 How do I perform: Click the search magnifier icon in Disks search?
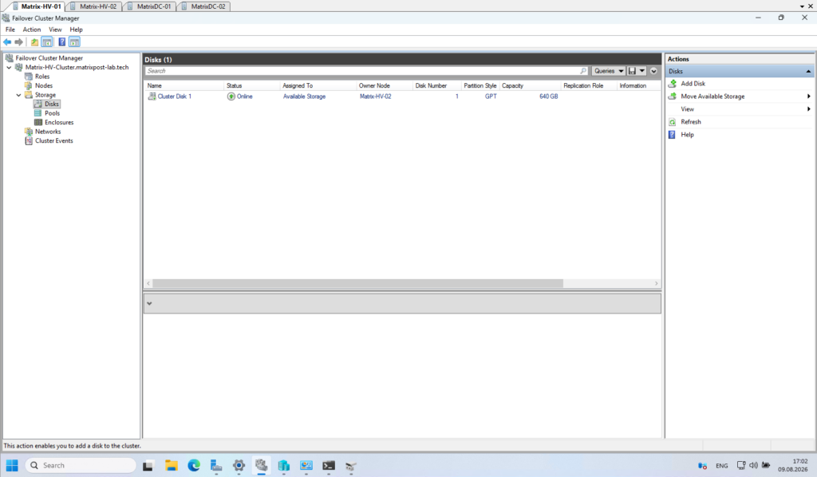(583, 71)
